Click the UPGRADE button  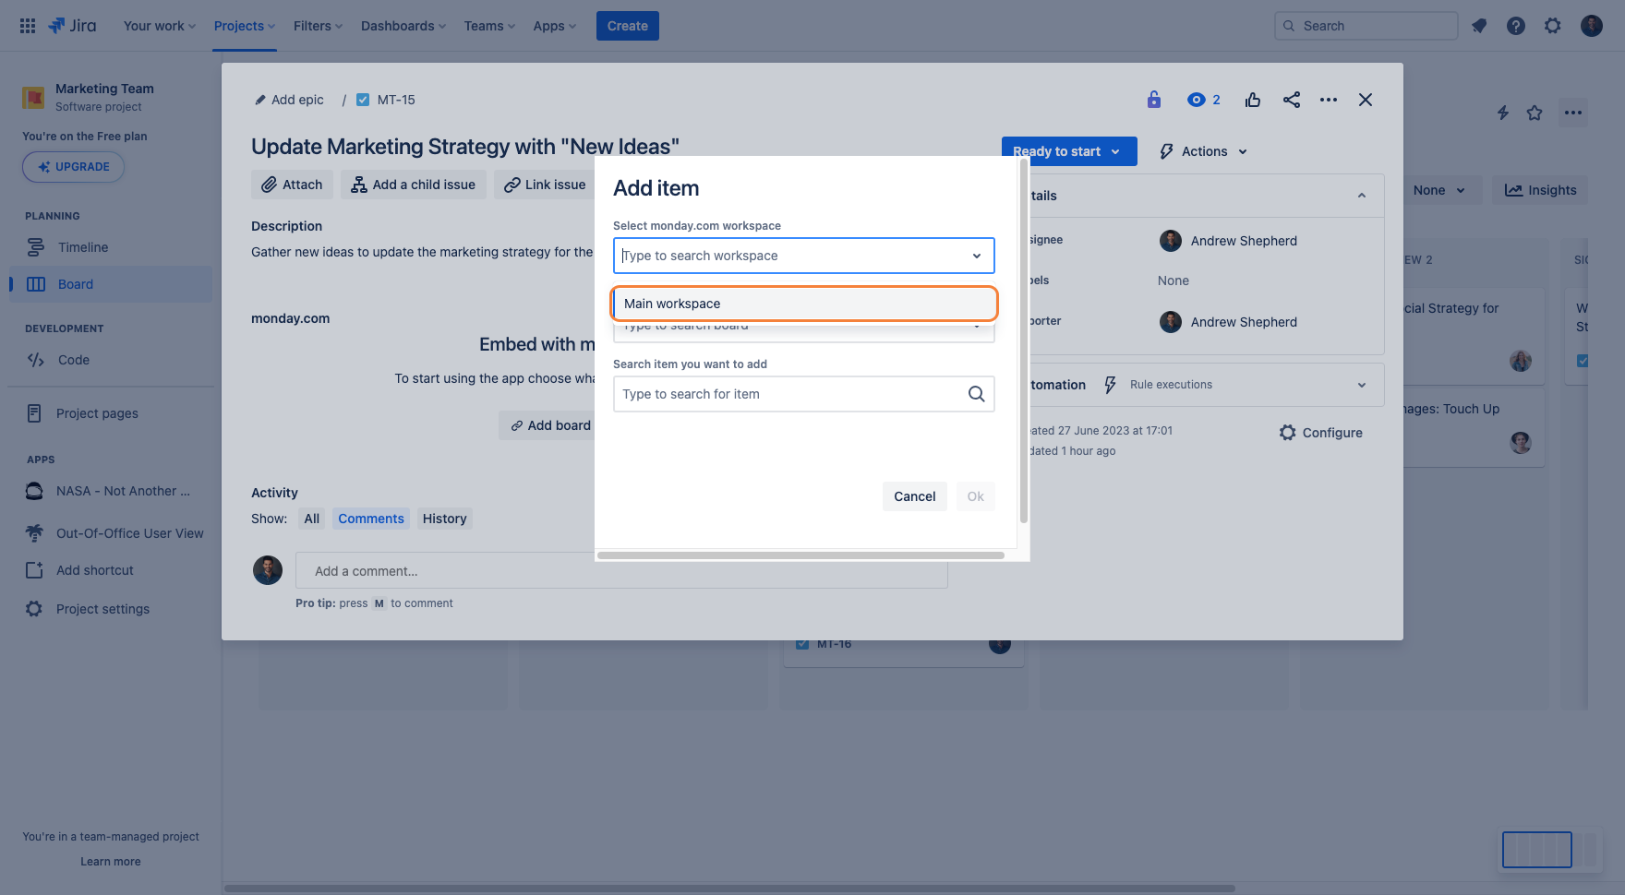73,167
